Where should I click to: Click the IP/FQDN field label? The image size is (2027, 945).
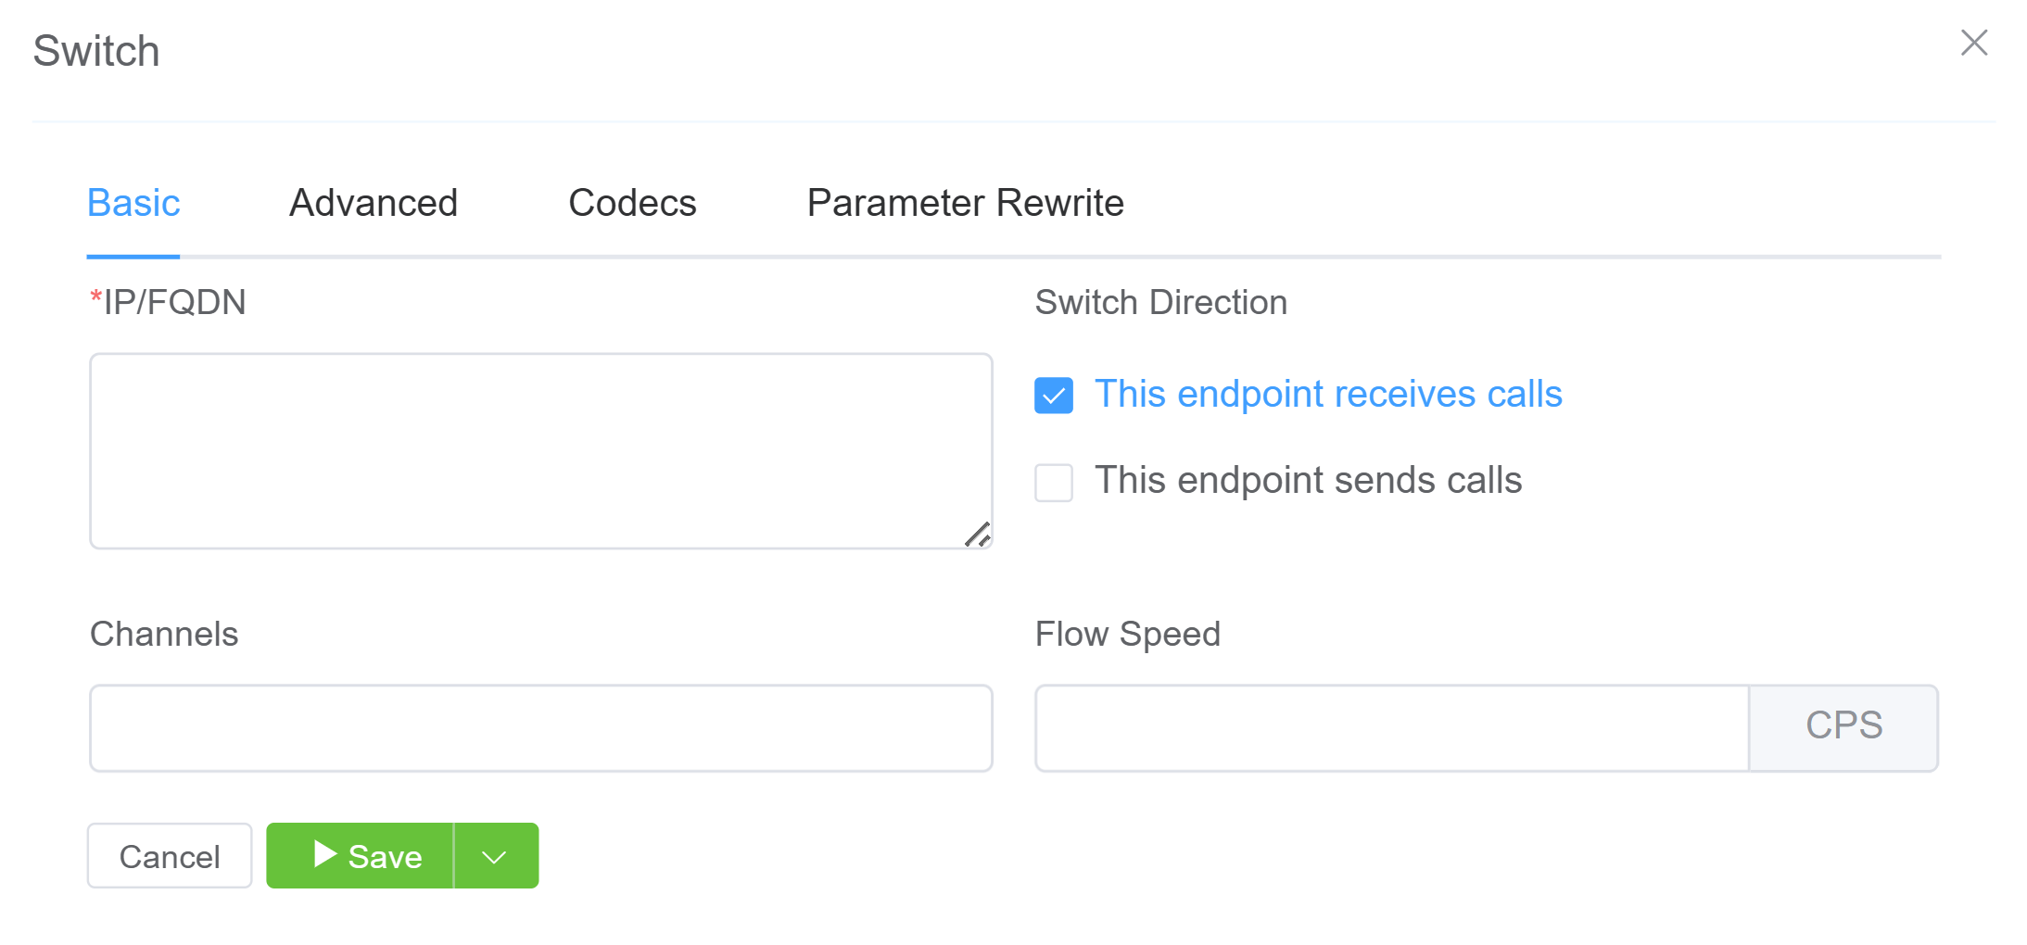pyautogui.click(x=174, y=303)
